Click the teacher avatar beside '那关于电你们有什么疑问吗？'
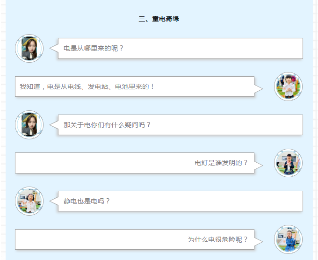Viewport: 318px width, 260px height. tap(29, 125)
